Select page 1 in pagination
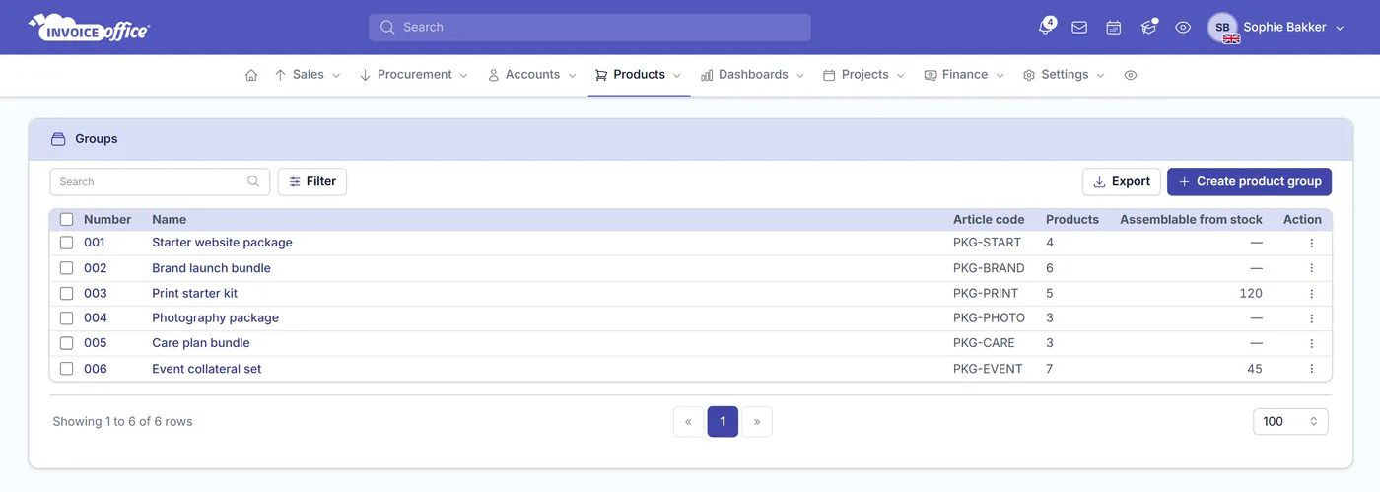Viewport: 1380px width, 492px height. [x=723, y=422]
